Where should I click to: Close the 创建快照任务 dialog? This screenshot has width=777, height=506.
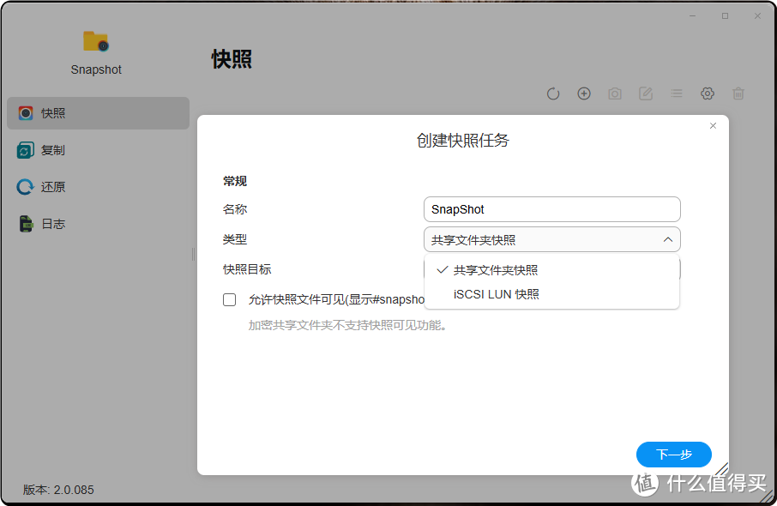[713, 126]
